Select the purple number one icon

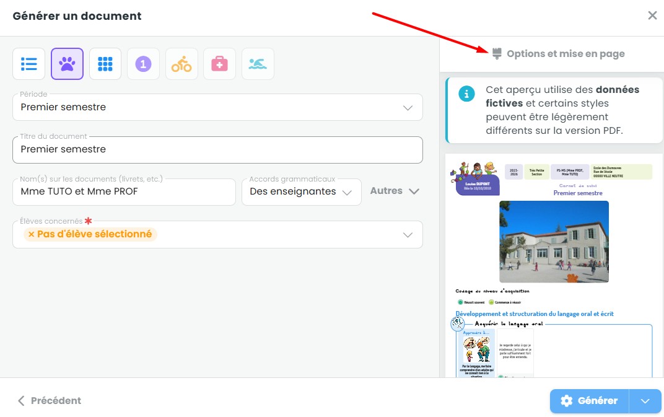(143, 64)
